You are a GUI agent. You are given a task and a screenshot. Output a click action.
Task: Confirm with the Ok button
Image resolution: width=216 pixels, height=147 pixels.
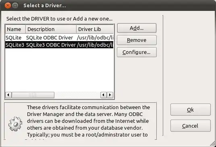point(191,110)
